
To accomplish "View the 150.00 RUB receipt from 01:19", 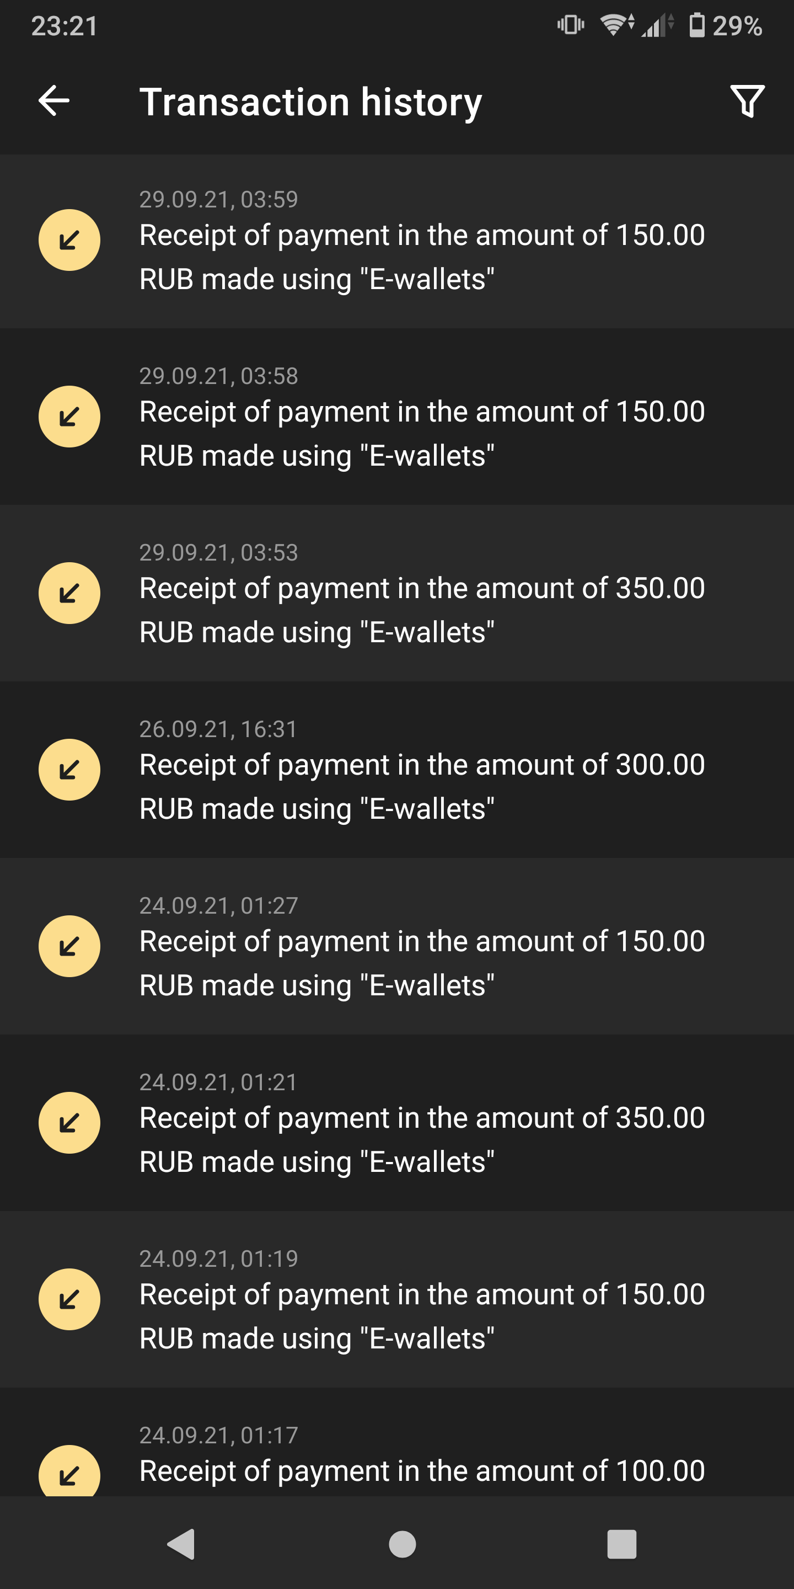I will pyautogui.click(x=422, y=1316).
